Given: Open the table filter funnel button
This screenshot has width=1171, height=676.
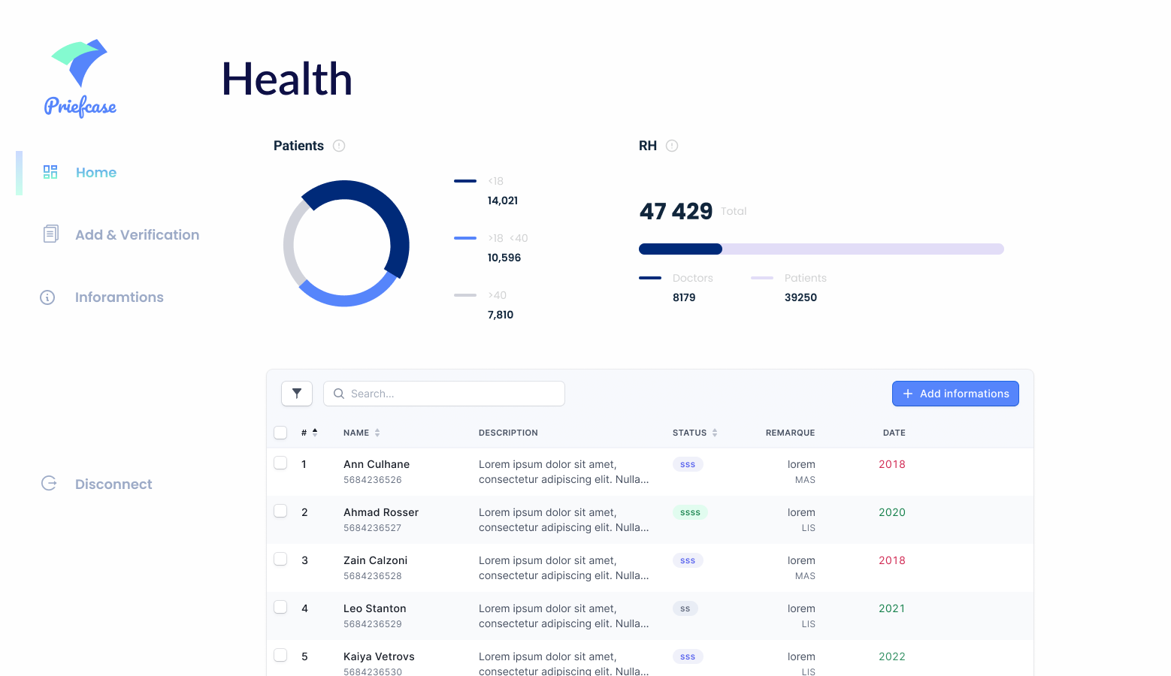Looking at the screenshot, I should [297, 394].
